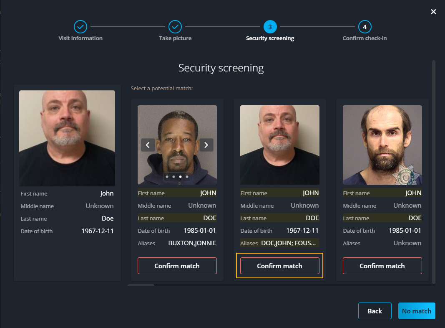Select the Security screening step 3 circle
The height and width of the screenshot is (328, 445).
(x=270, y=26)
